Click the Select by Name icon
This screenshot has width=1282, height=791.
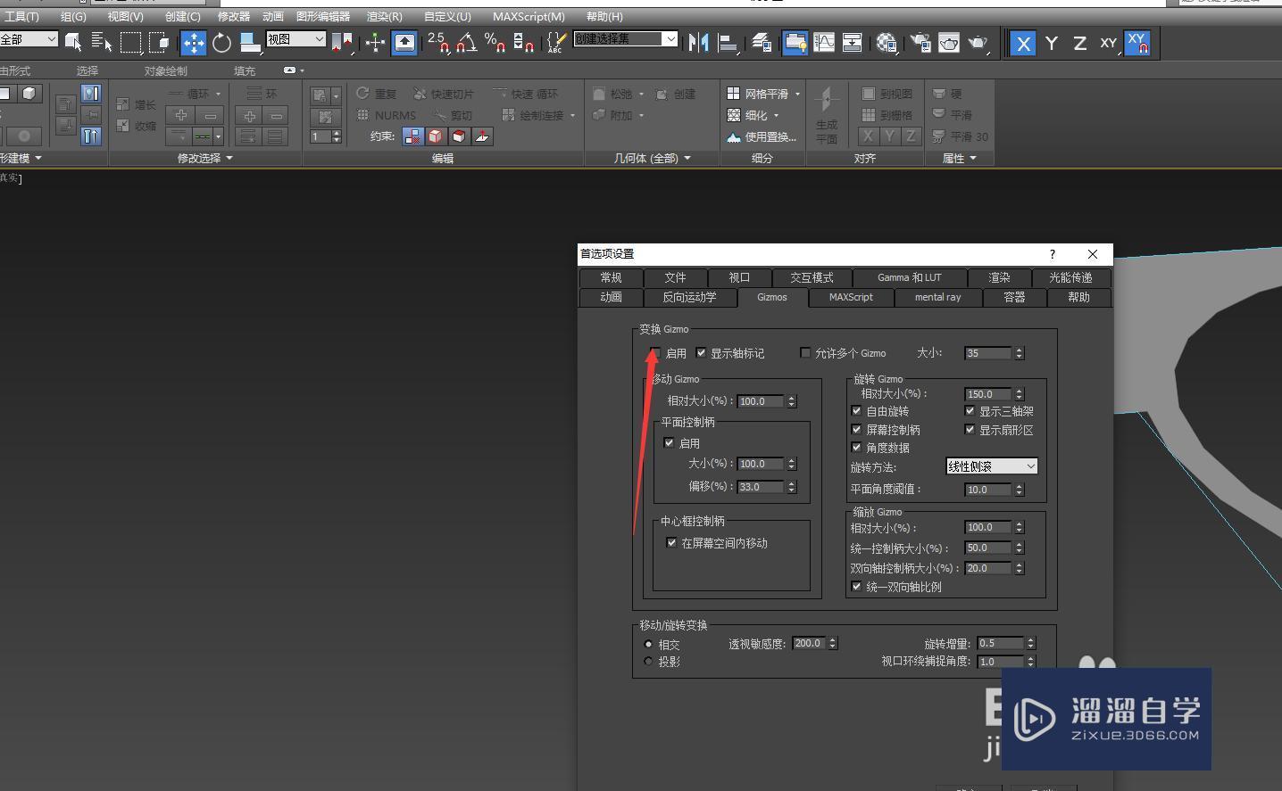click(102, 43)
